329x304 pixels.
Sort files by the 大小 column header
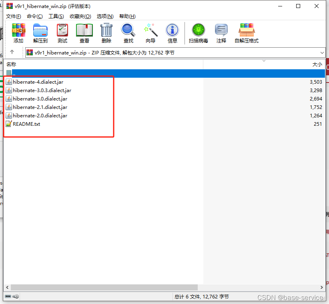click(317, 64)
